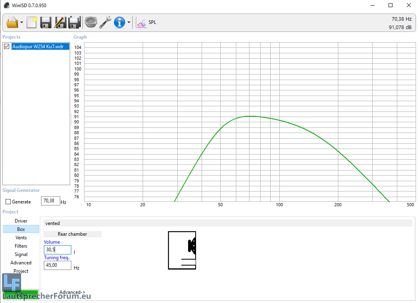The height and width of the screenshot is (303, 418).
Task: Open the driver database speaker icon
Action: [91, 22]
